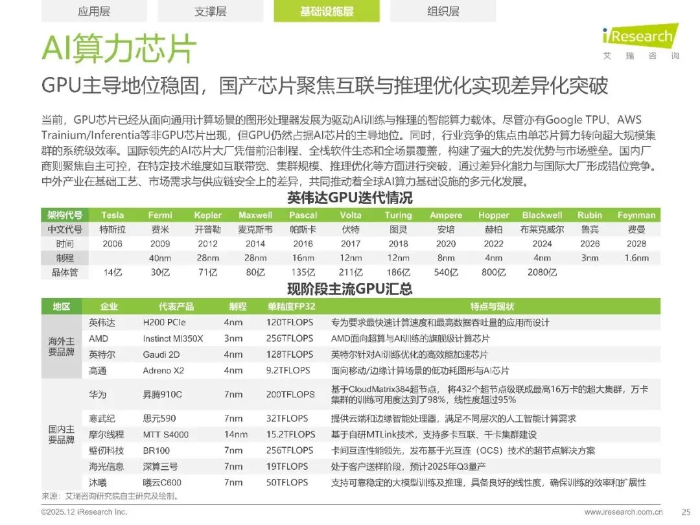Select the Pascal column header
The width and height of the screenshot is (700, 525).
tap(303, 215)
